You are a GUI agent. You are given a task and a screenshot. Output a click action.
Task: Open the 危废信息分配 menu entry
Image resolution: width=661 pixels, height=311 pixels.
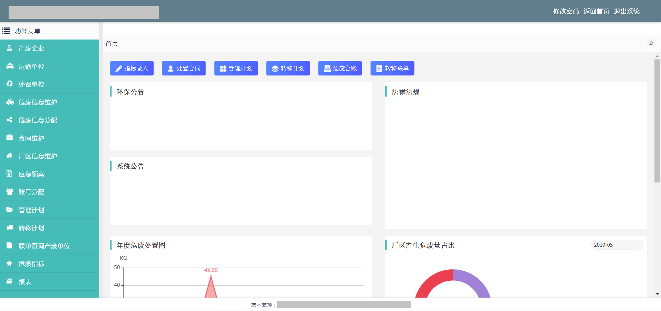click(50, 120)
